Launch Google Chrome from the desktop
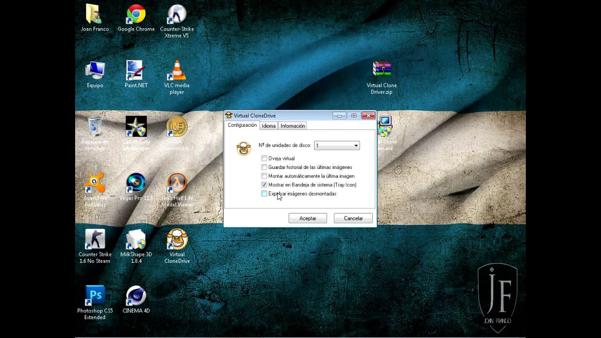This screenshot has width=601, height=338. (136, 14)
